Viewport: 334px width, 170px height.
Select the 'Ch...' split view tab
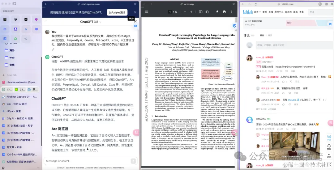click(x=7, y=90)
